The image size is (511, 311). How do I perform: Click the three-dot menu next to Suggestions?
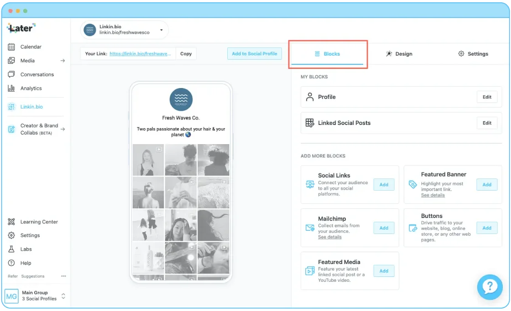[x=63, y=276]
